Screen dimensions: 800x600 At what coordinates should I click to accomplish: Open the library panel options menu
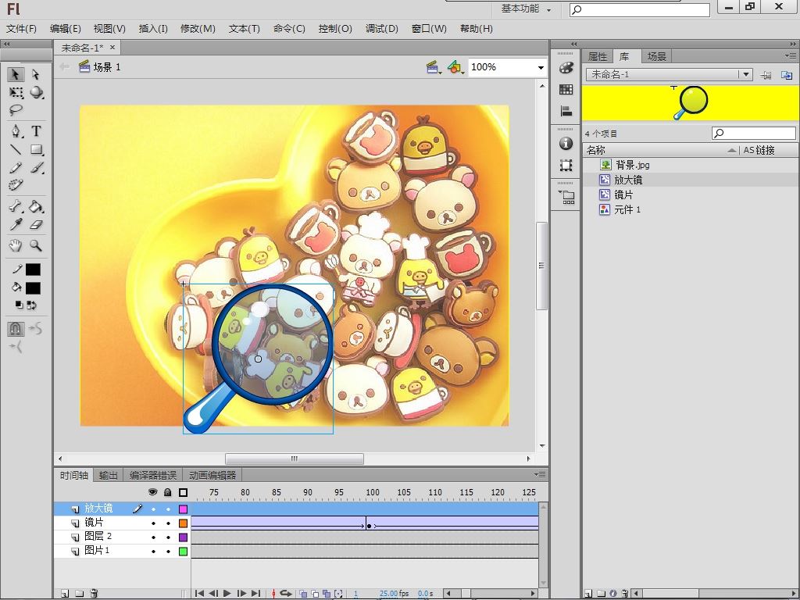pos(791,55)
